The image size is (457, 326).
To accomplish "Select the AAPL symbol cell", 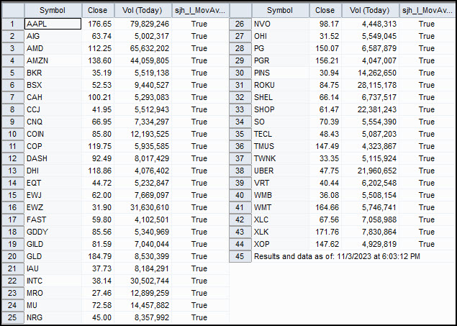I will click(53, 24).
